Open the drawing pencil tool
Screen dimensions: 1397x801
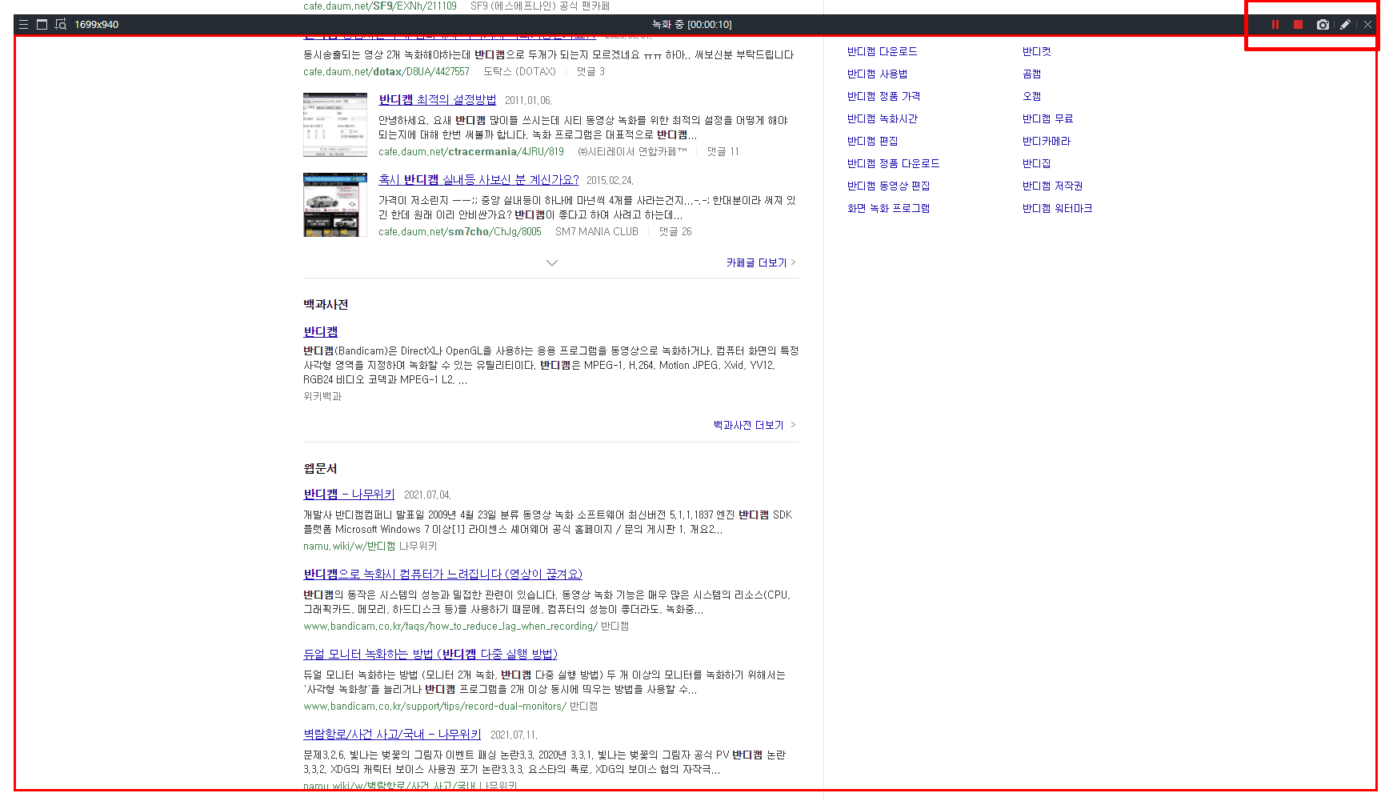(x=1346, y=25)
